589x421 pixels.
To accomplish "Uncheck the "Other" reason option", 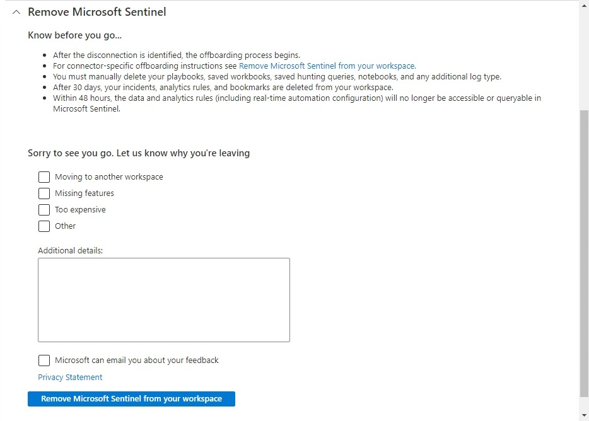I will click(x=44, y=226).
